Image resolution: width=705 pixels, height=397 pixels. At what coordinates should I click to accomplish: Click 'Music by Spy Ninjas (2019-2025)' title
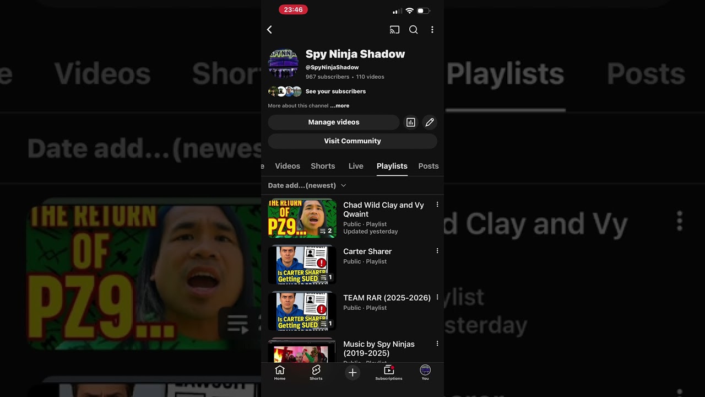379,348
